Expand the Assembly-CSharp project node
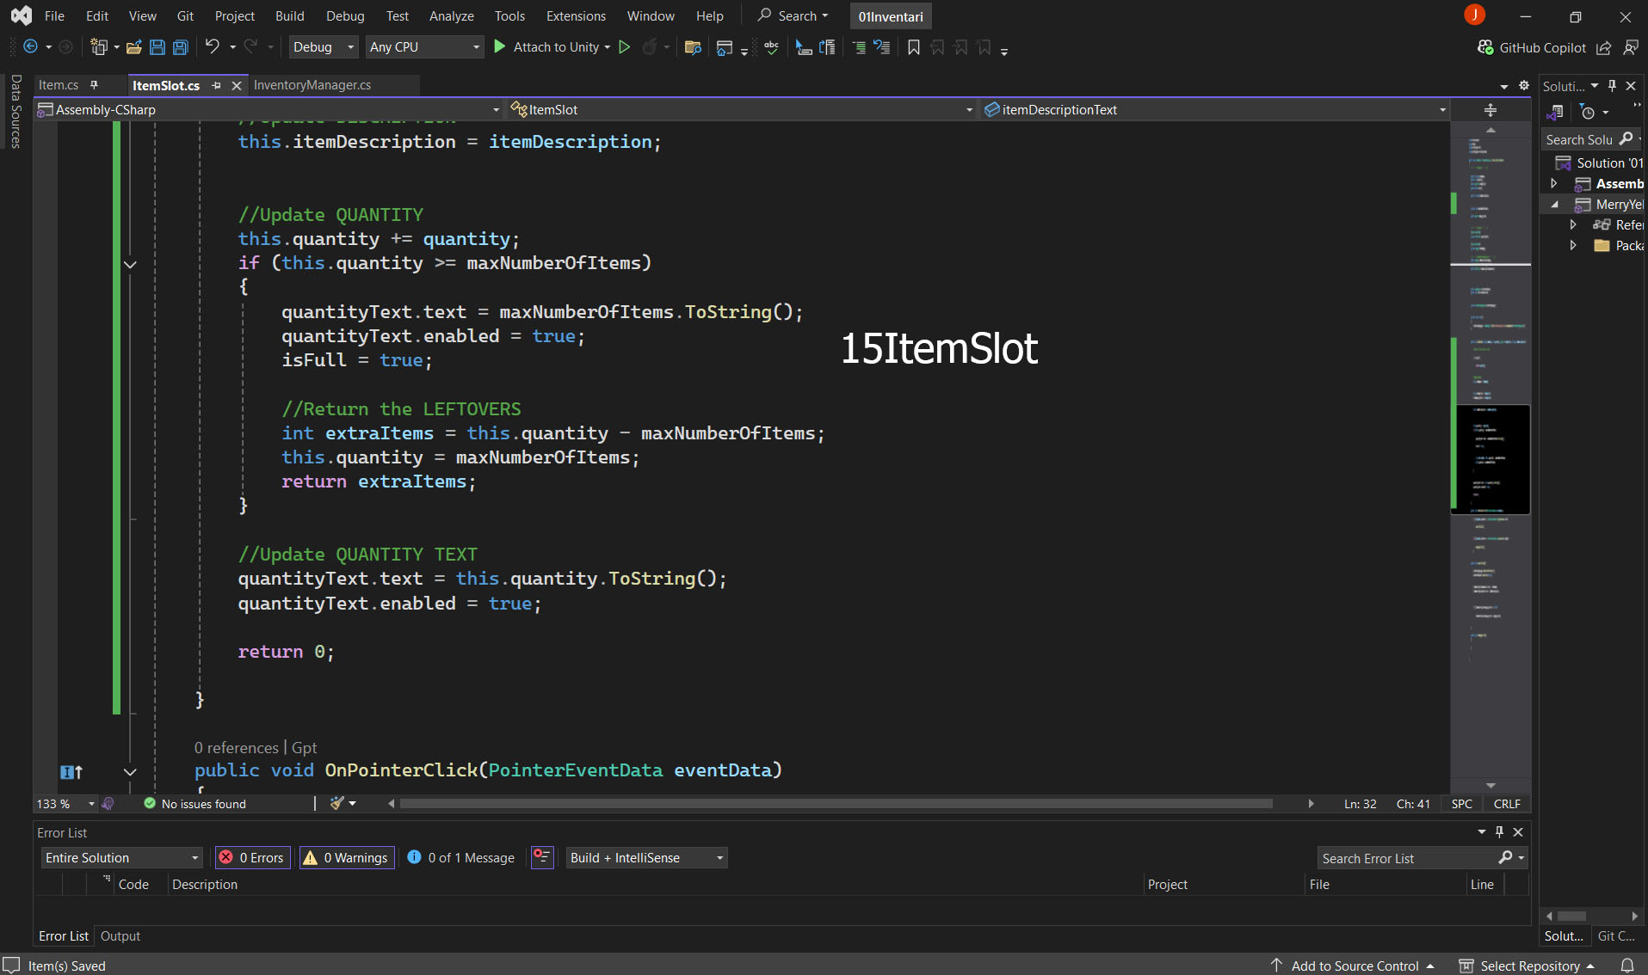Image resolution: width=1648 pixels, height=975 pixels. 1554,183
